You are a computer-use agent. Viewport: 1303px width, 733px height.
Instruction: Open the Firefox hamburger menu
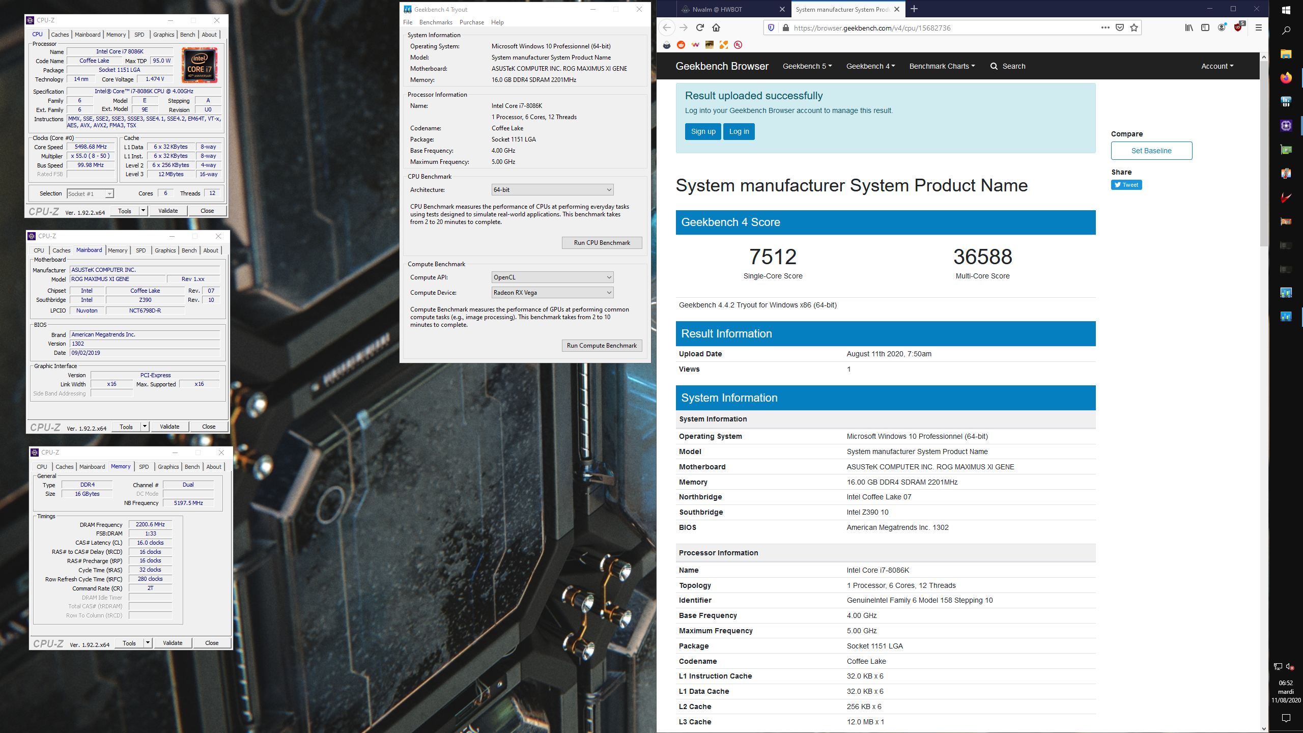[x=1259, y=27]
